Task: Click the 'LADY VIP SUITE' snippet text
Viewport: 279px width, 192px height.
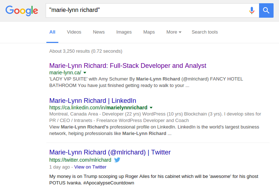Action: [x=146, y=82]
